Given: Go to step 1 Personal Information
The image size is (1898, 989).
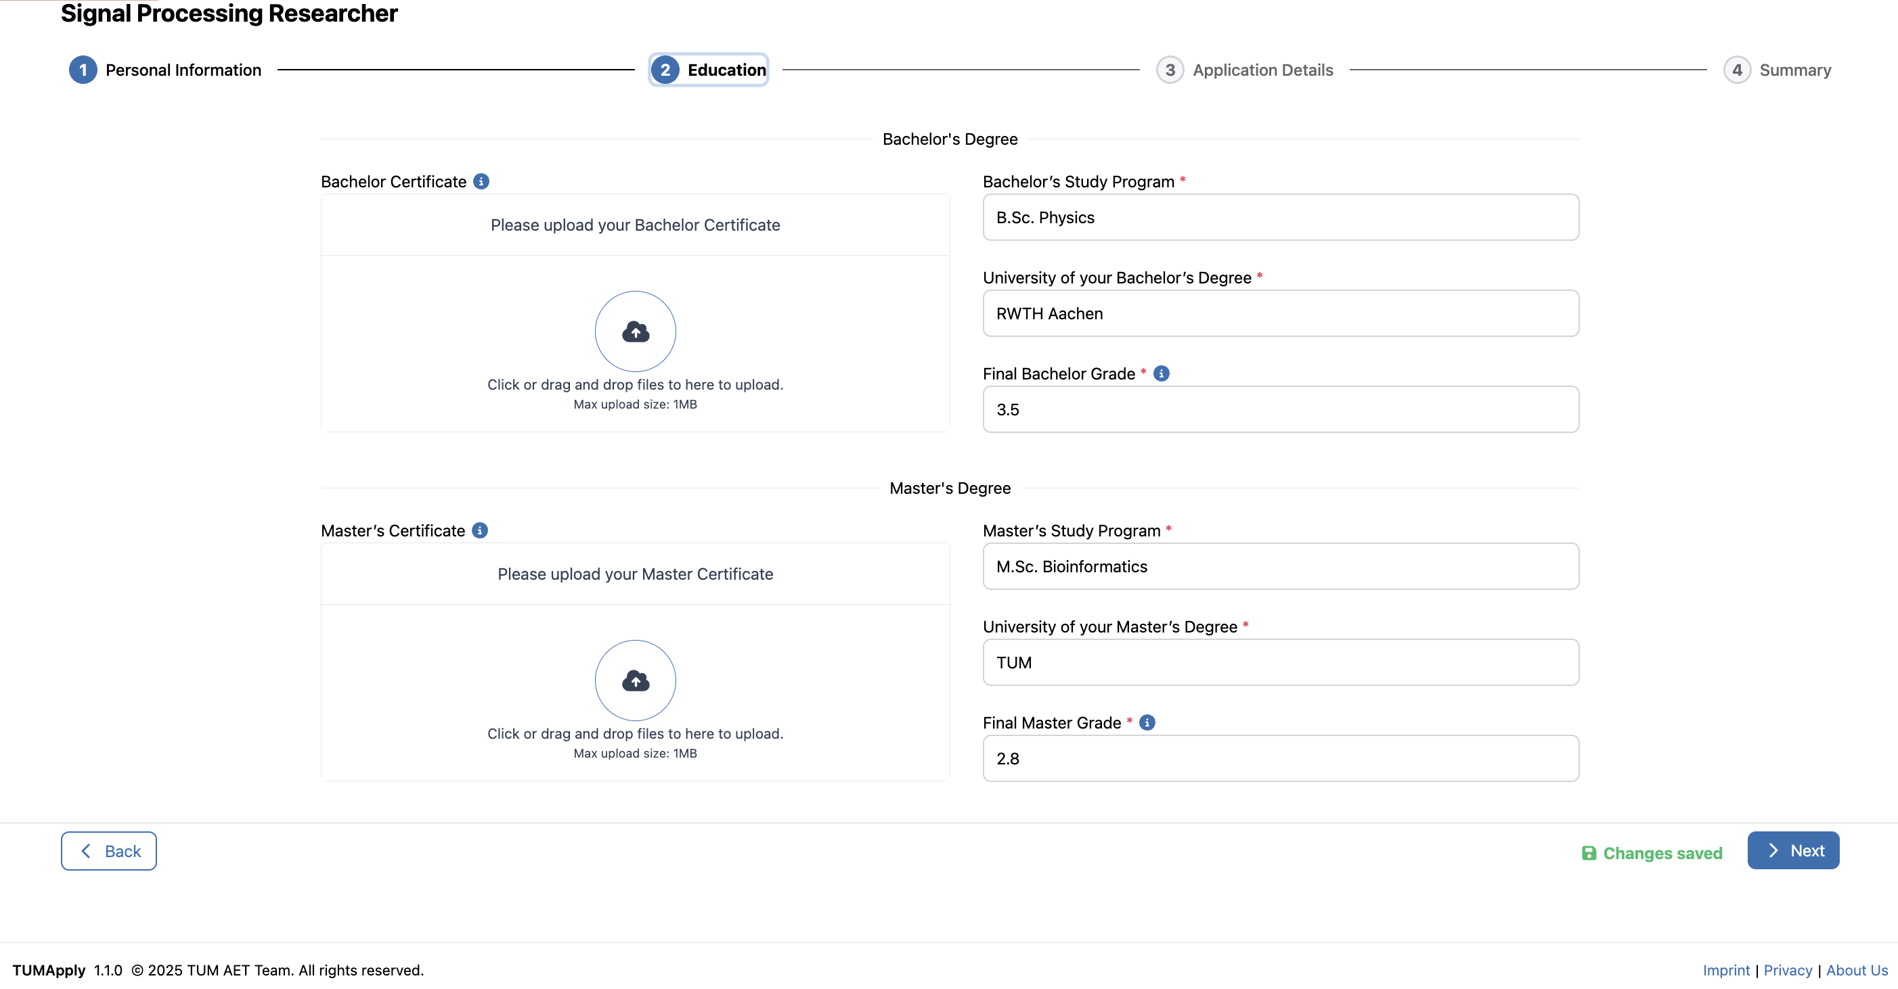Looking at the screenshot, I should point(165,70).
